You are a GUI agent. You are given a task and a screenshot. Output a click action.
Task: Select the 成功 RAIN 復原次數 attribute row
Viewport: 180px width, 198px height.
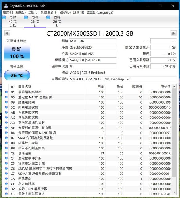(x=88, y=189)
